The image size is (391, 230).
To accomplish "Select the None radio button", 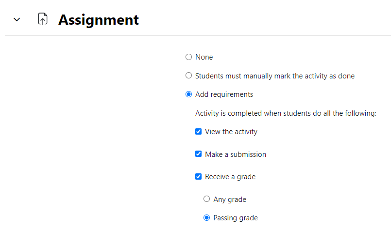I will tap(189, 57).
